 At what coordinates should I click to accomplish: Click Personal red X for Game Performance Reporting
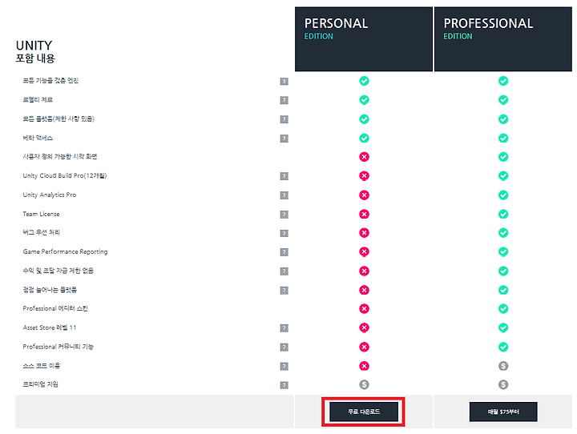click(364, 252)
